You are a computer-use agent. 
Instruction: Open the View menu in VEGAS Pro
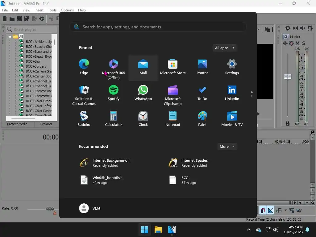click(x=27, y=10)
